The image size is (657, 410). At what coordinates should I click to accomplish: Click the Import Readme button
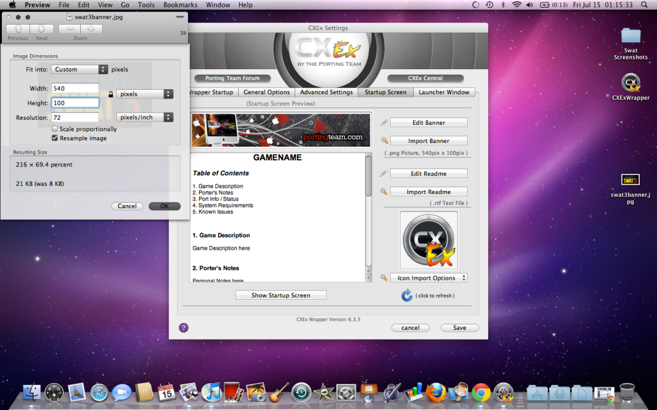tap(429, 192)
